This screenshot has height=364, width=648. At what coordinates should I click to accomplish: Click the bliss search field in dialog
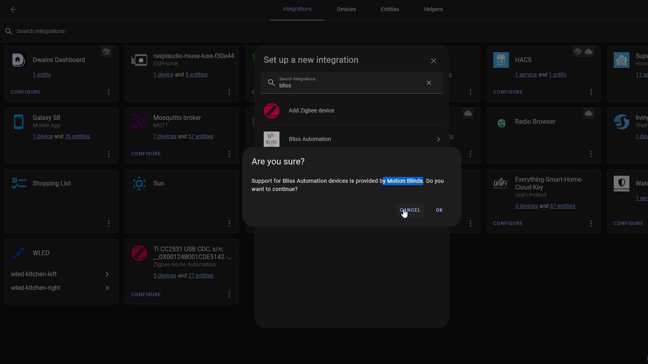(352, 83)
